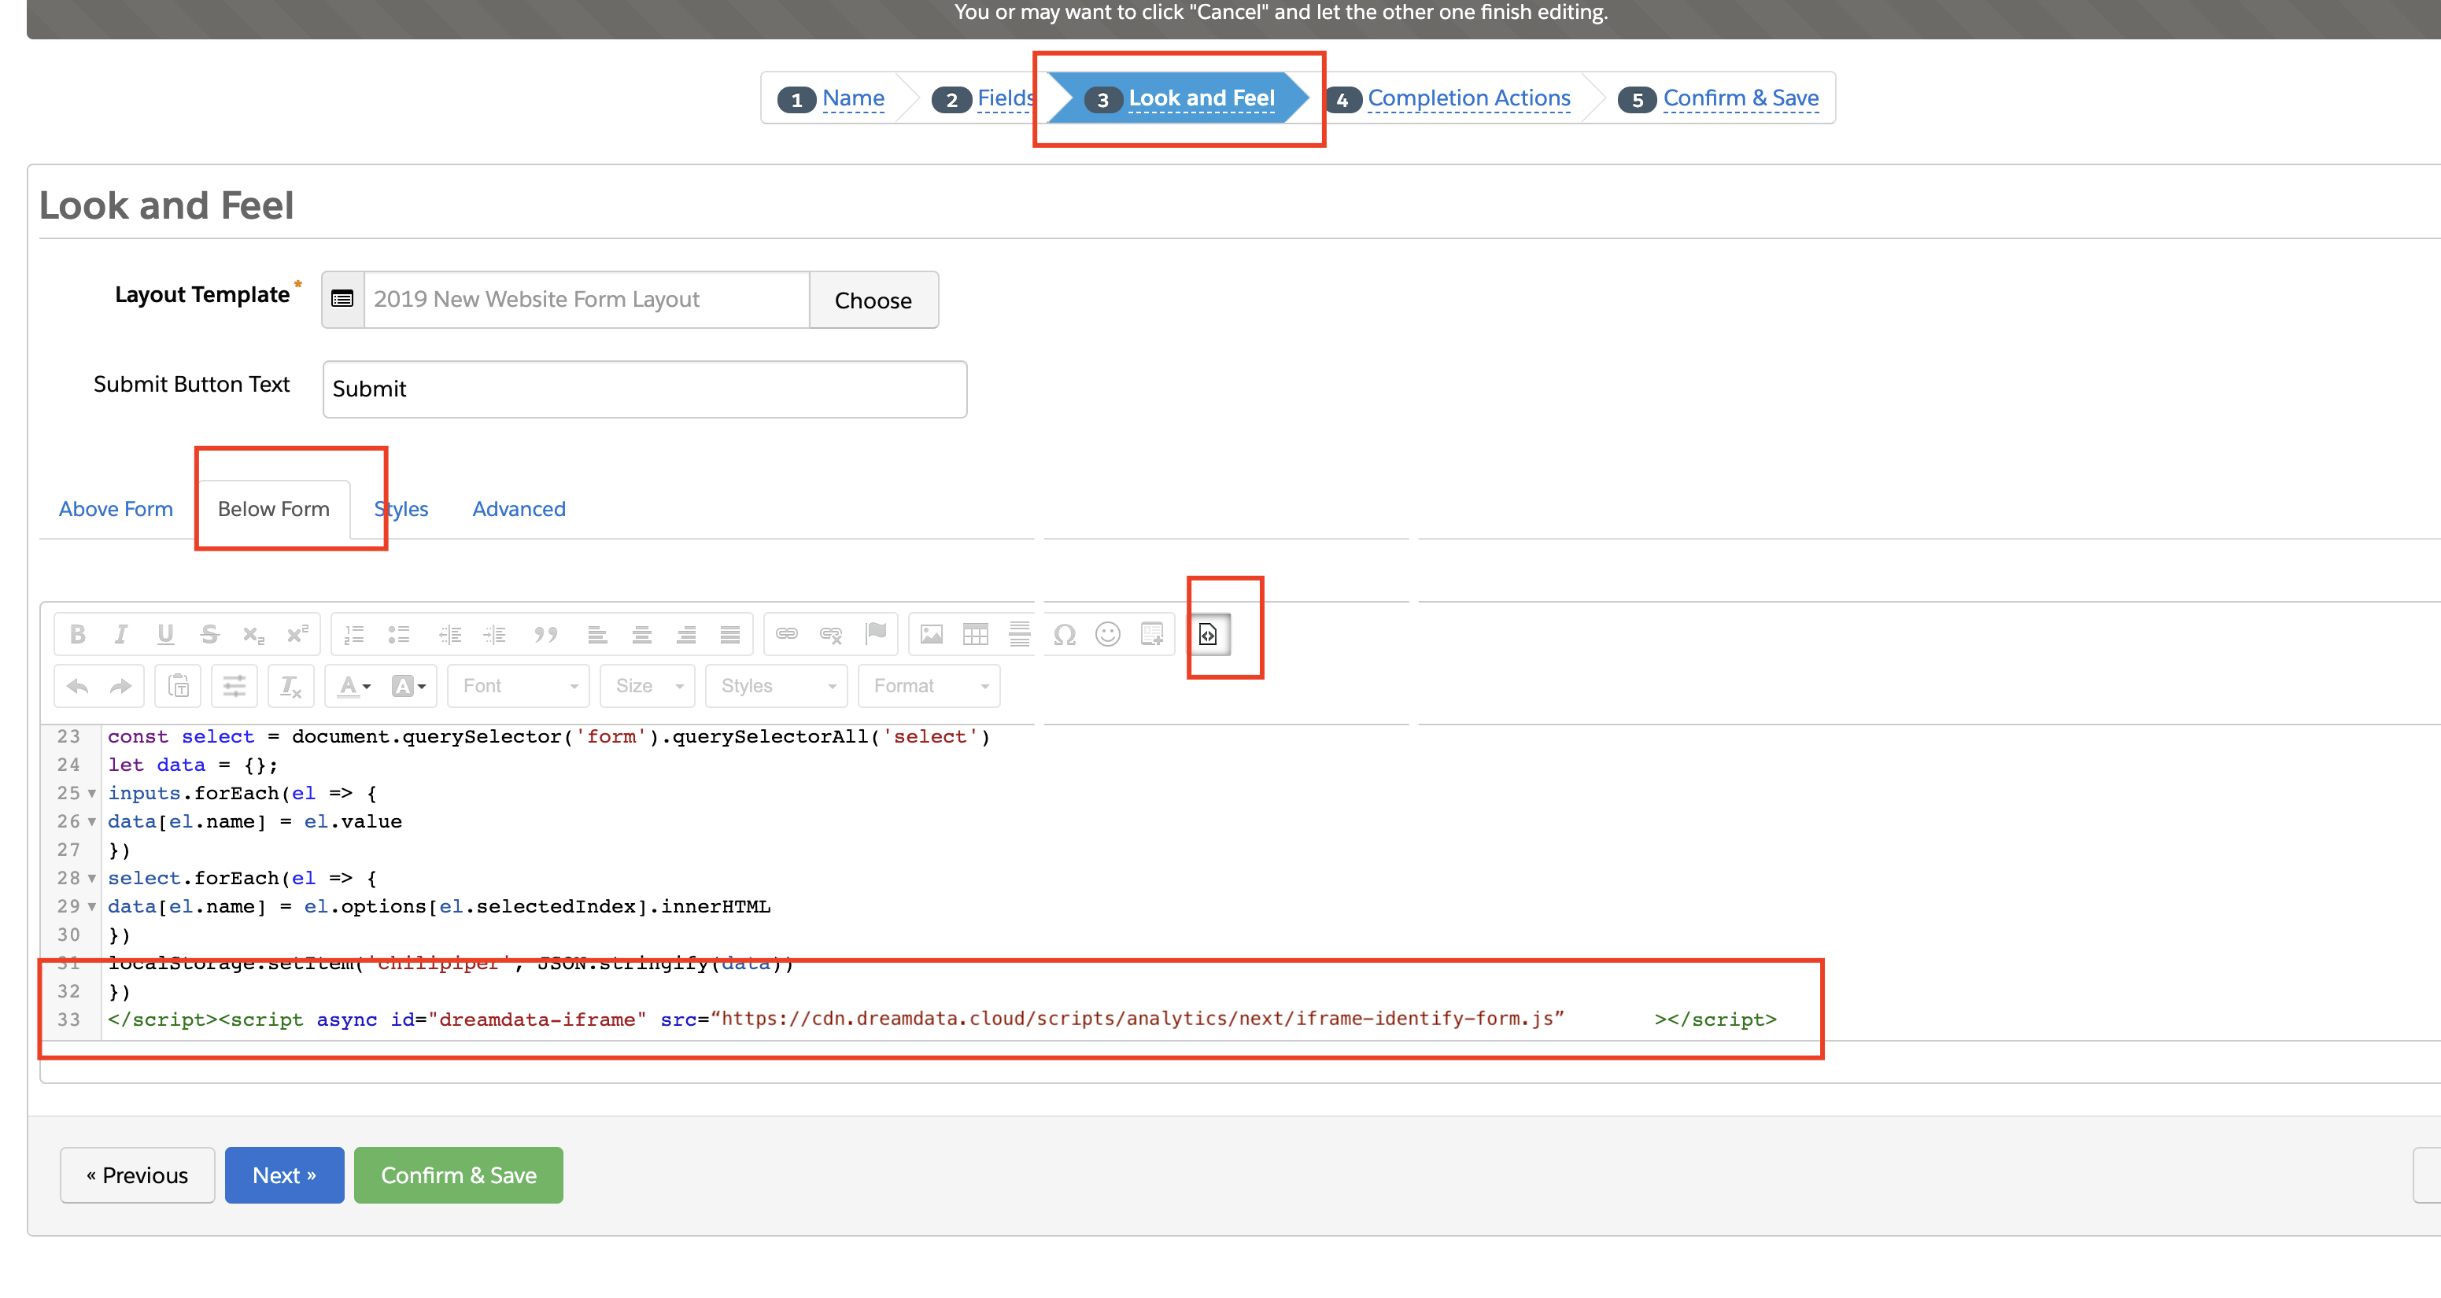This screenshot has width=2441, height=1298.
Task: Increase indent of text
Action: [495, 634]
